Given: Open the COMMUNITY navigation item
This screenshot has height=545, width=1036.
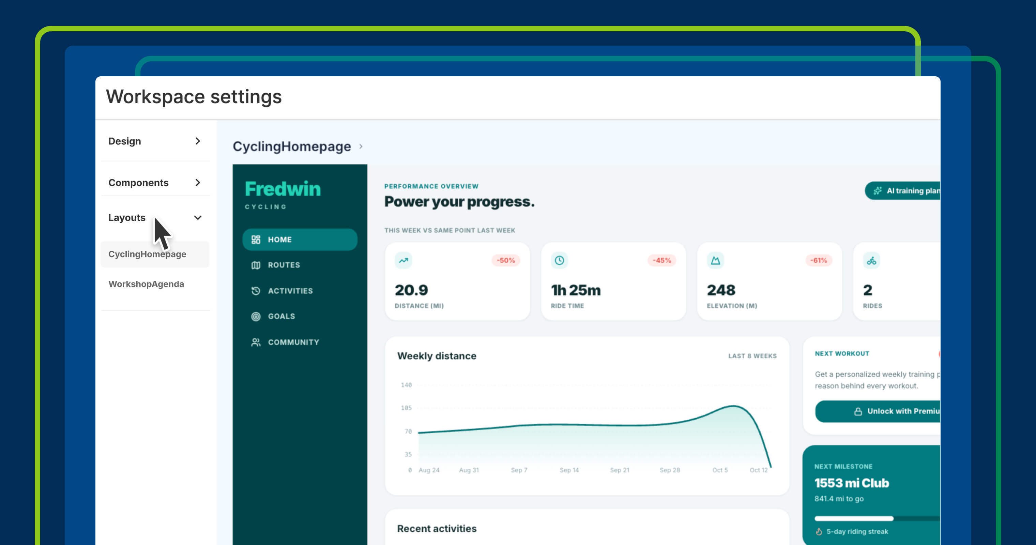Looking at the screenshot, I should tap(300, 342).
